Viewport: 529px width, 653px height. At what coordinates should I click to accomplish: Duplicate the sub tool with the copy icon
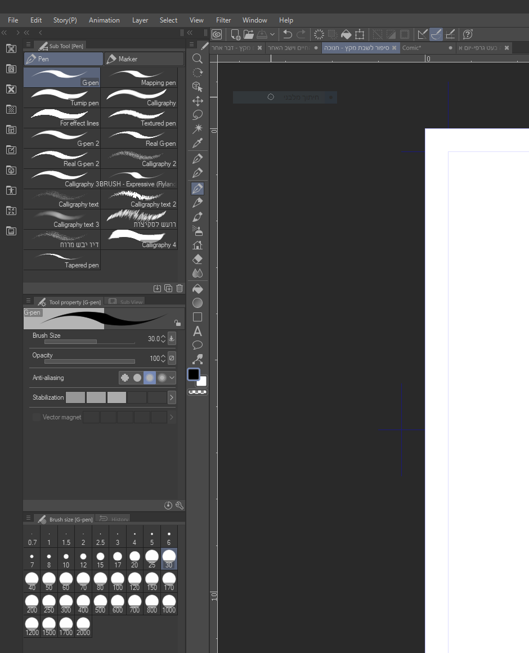tap(168, 288)
